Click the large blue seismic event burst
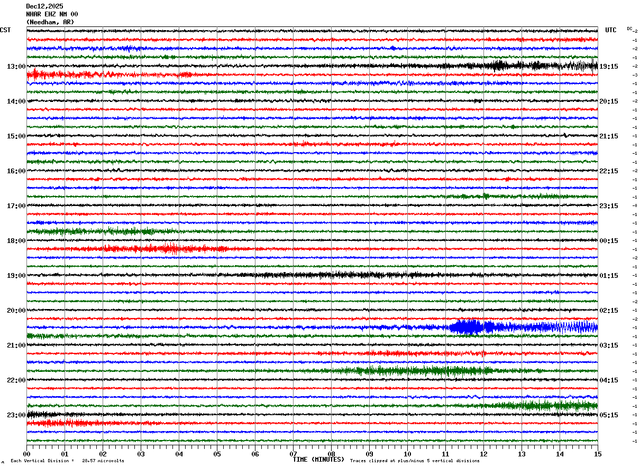 (472, 327)
